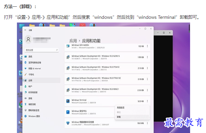Click the 52.0 KB size value

coord(141,101)
